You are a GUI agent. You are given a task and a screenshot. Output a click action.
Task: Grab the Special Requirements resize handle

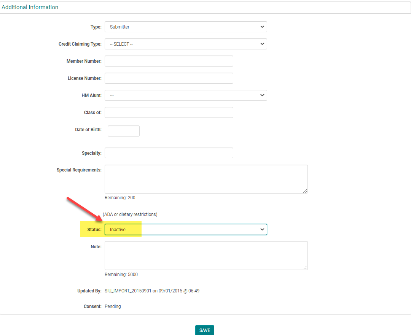305,191
